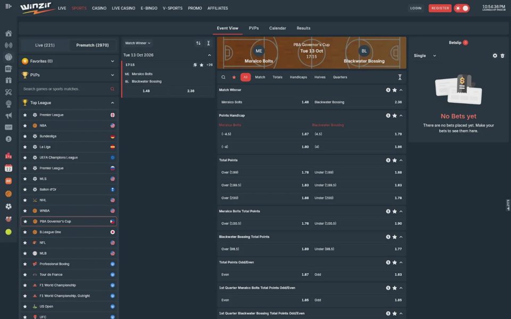Favorite the PBA Governor's Cup star

tap(25, 221)
